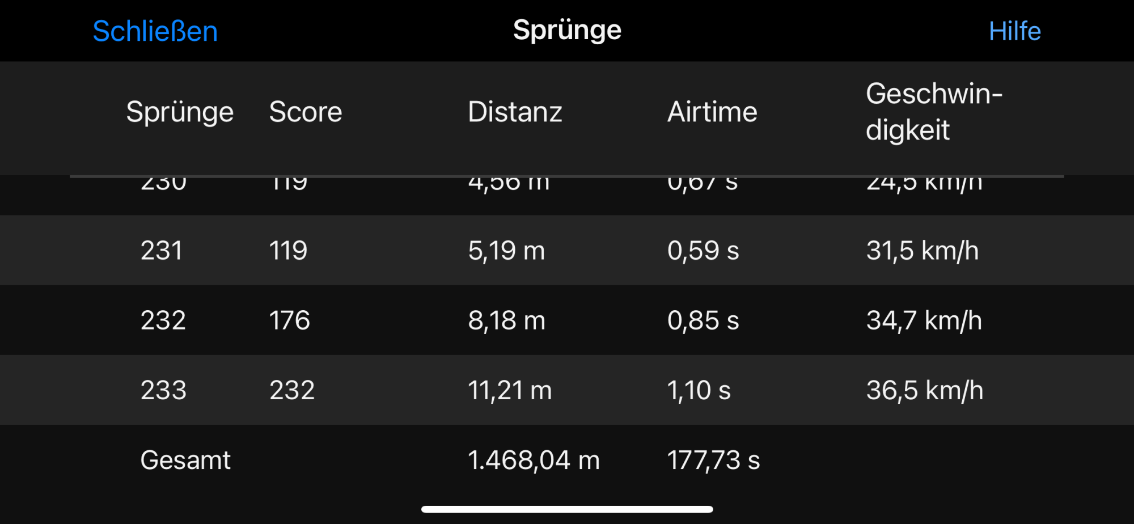The image size is (1134, 524).
Task: Tap the 36,5 km/h speed value
Action: pyautogui.click(x=924, y=390)
